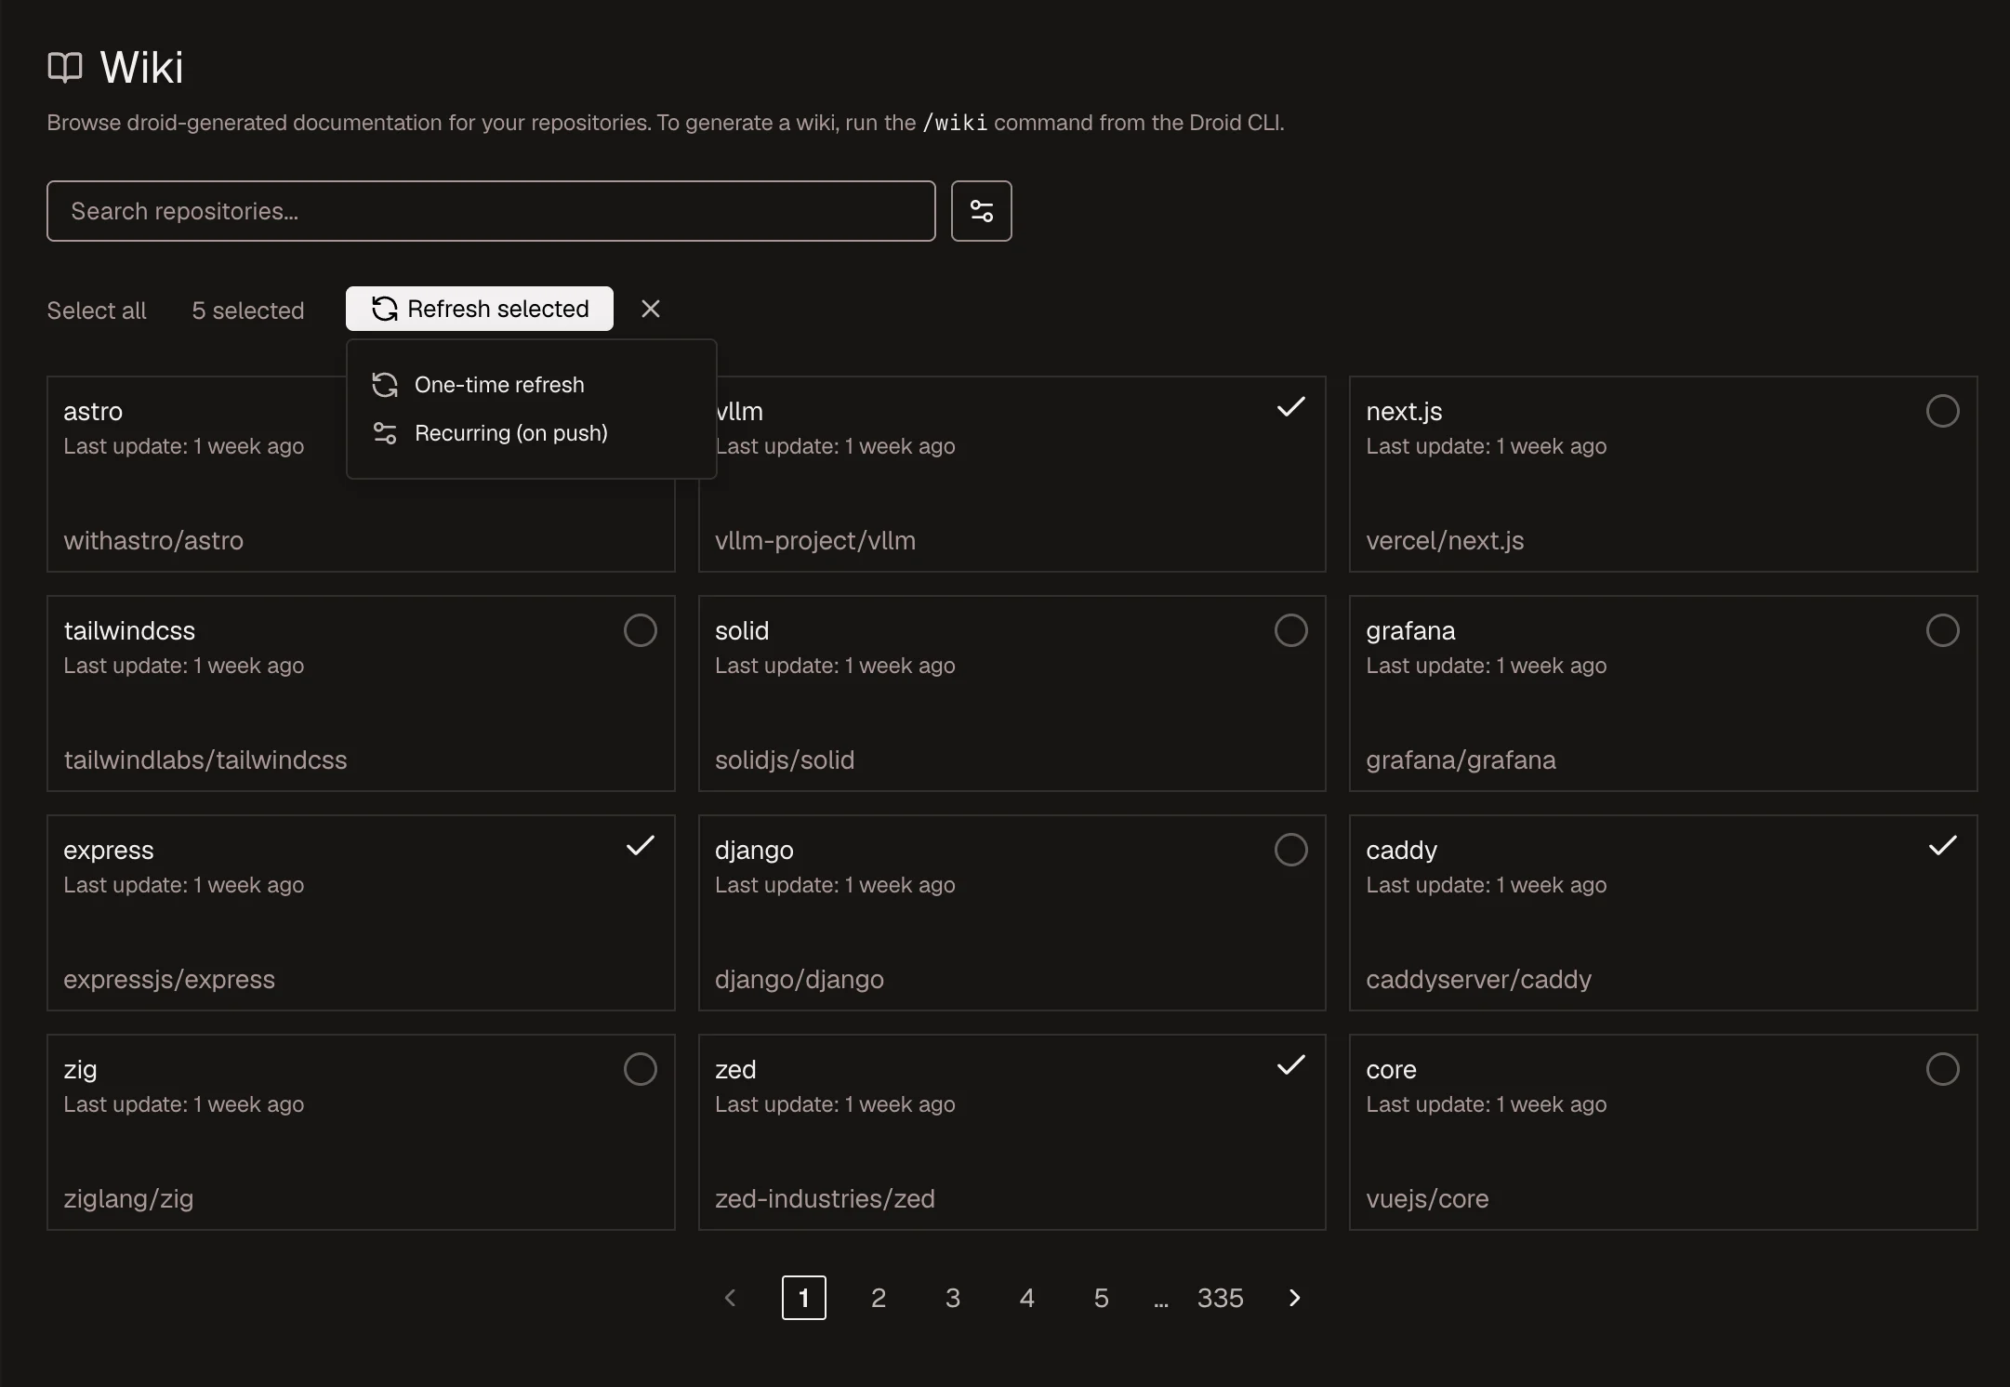Select the grafana repository circle
The width and height of the screenshot is (2010, 1387).
(x=1942, y=630)
